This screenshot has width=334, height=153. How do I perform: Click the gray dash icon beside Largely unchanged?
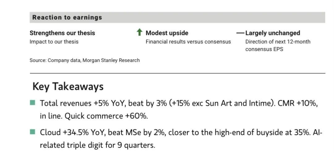240,33
